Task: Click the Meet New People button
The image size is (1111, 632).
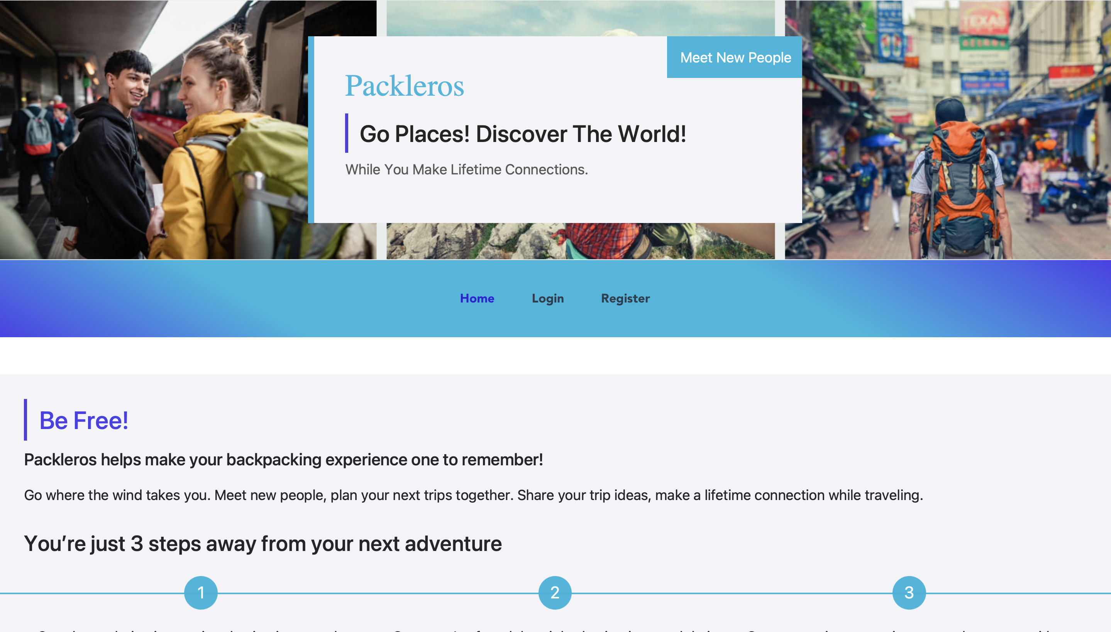Action: [735, 57]
